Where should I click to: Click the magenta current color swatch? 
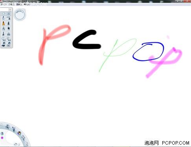(x=2, y=138)
